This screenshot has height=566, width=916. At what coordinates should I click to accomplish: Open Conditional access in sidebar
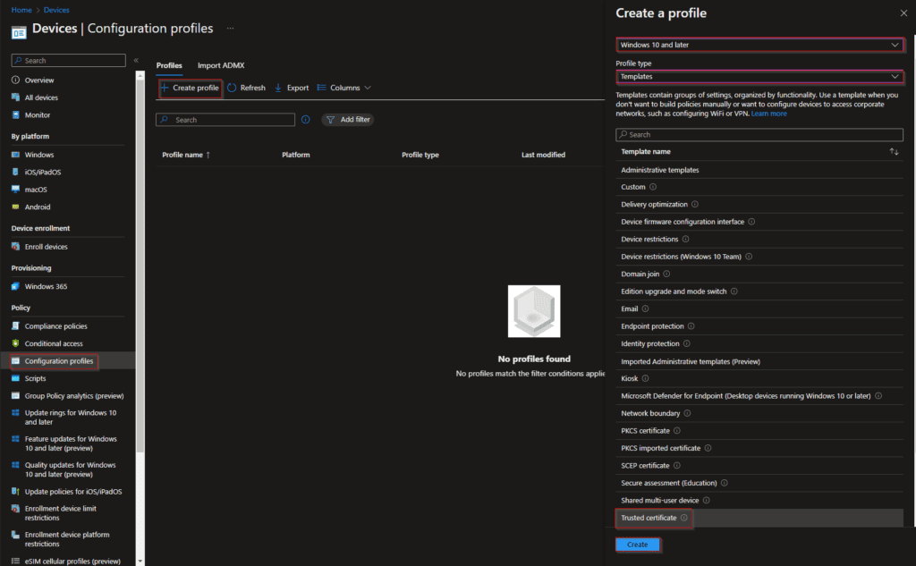54,343
